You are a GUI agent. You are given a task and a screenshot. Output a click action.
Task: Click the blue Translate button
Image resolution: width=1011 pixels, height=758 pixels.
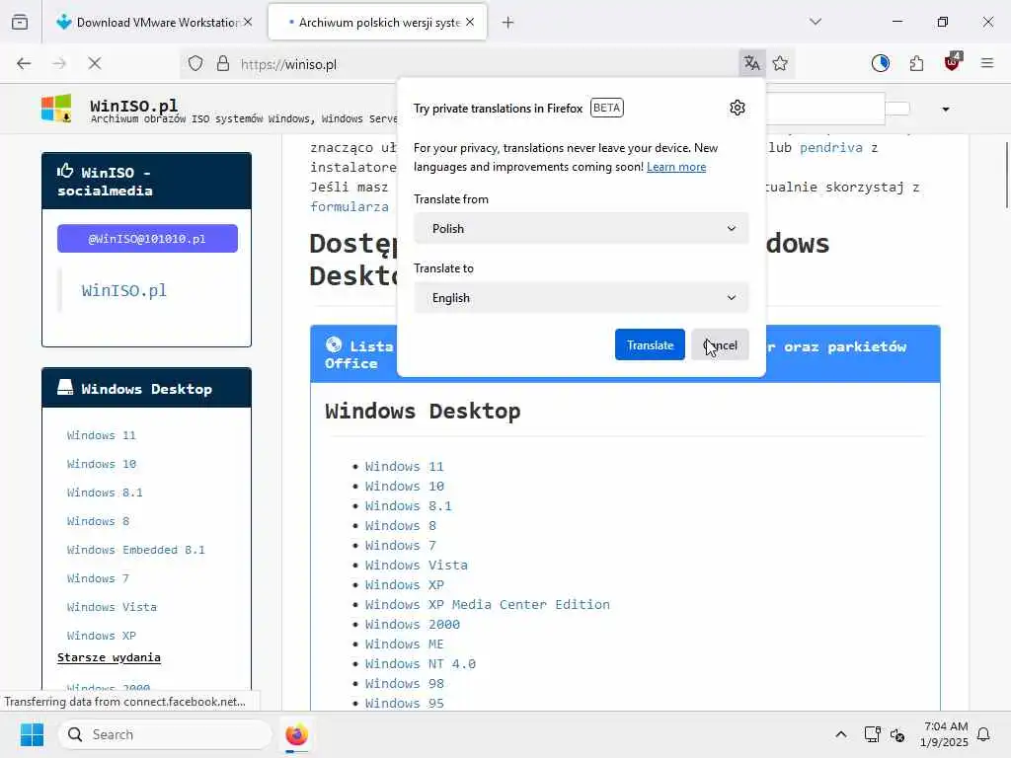pyautogui.click(x=650, y=344)
